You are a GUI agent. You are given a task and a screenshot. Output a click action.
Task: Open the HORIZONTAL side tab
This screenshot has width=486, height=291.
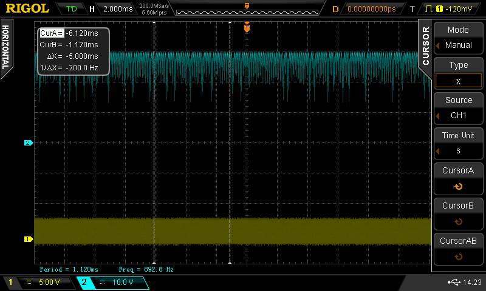[5, 47]
